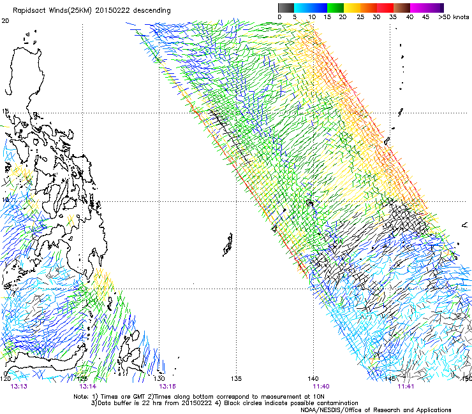The height and width of the screenshot is (414, 472).
Task: Click the note line starting 'Note: 1) Times are GMT'
Action: coord(199,397)
